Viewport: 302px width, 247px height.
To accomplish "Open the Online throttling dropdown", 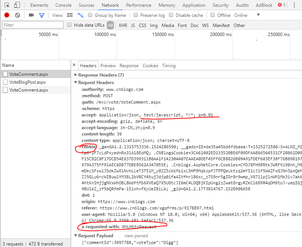I will click(258, 15).
